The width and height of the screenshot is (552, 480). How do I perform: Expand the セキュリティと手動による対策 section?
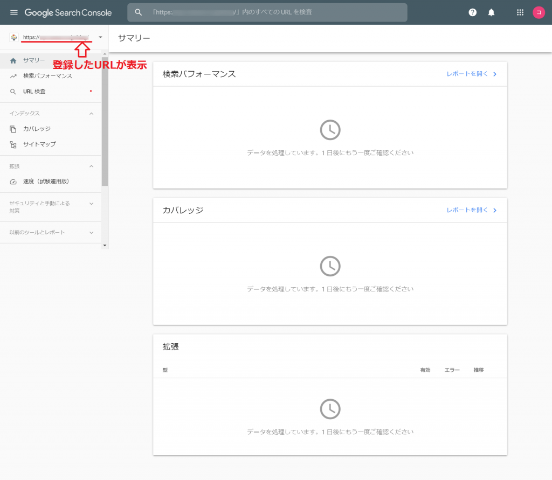91,204
